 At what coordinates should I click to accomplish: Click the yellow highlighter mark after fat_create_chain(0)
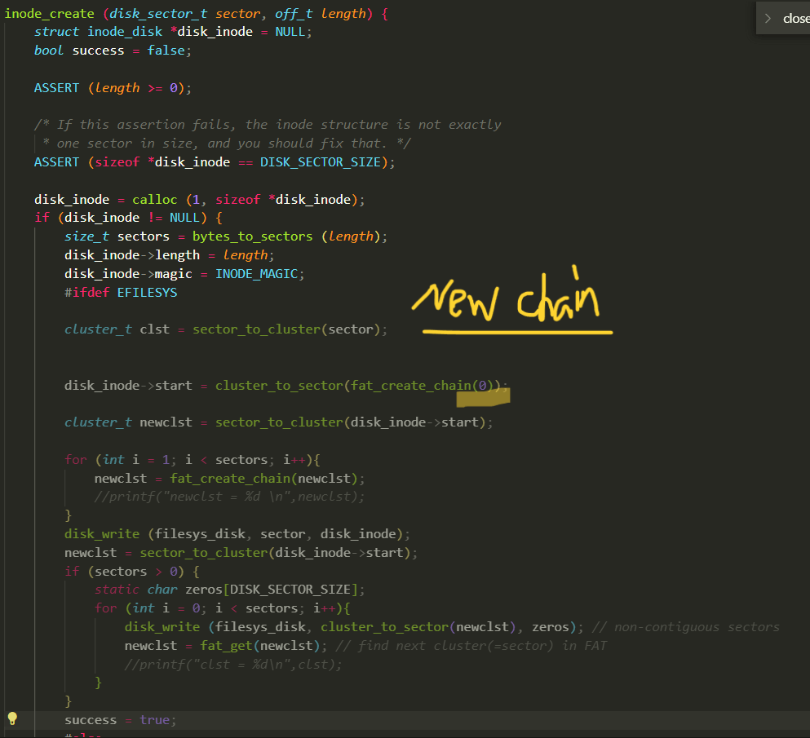tap(482, 397)
